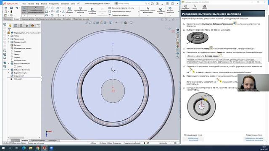Screen dimensions: 269x151
Task: Switch to the Элементы ribbon tab
Action: pyautogui.click(x=8, y=19)
